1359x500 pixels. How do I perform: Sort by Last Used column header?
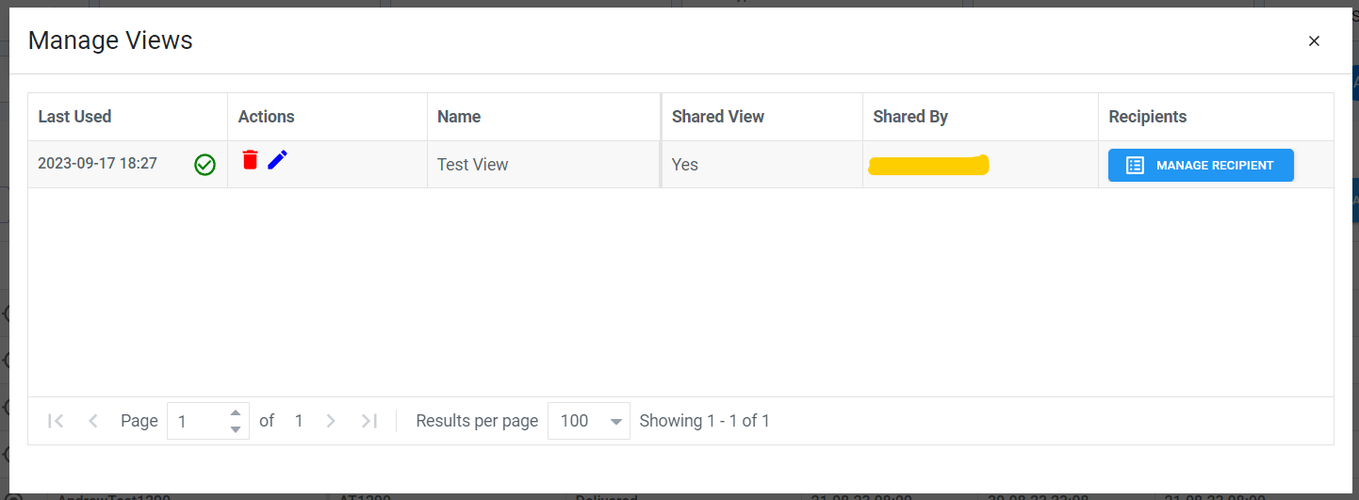tap(74, 117)
